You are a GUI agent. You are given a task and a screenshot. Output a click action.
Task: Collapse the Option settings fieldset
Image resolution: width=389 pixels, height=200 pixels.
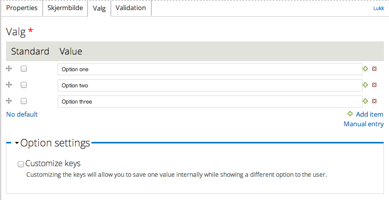coord(53,143)
